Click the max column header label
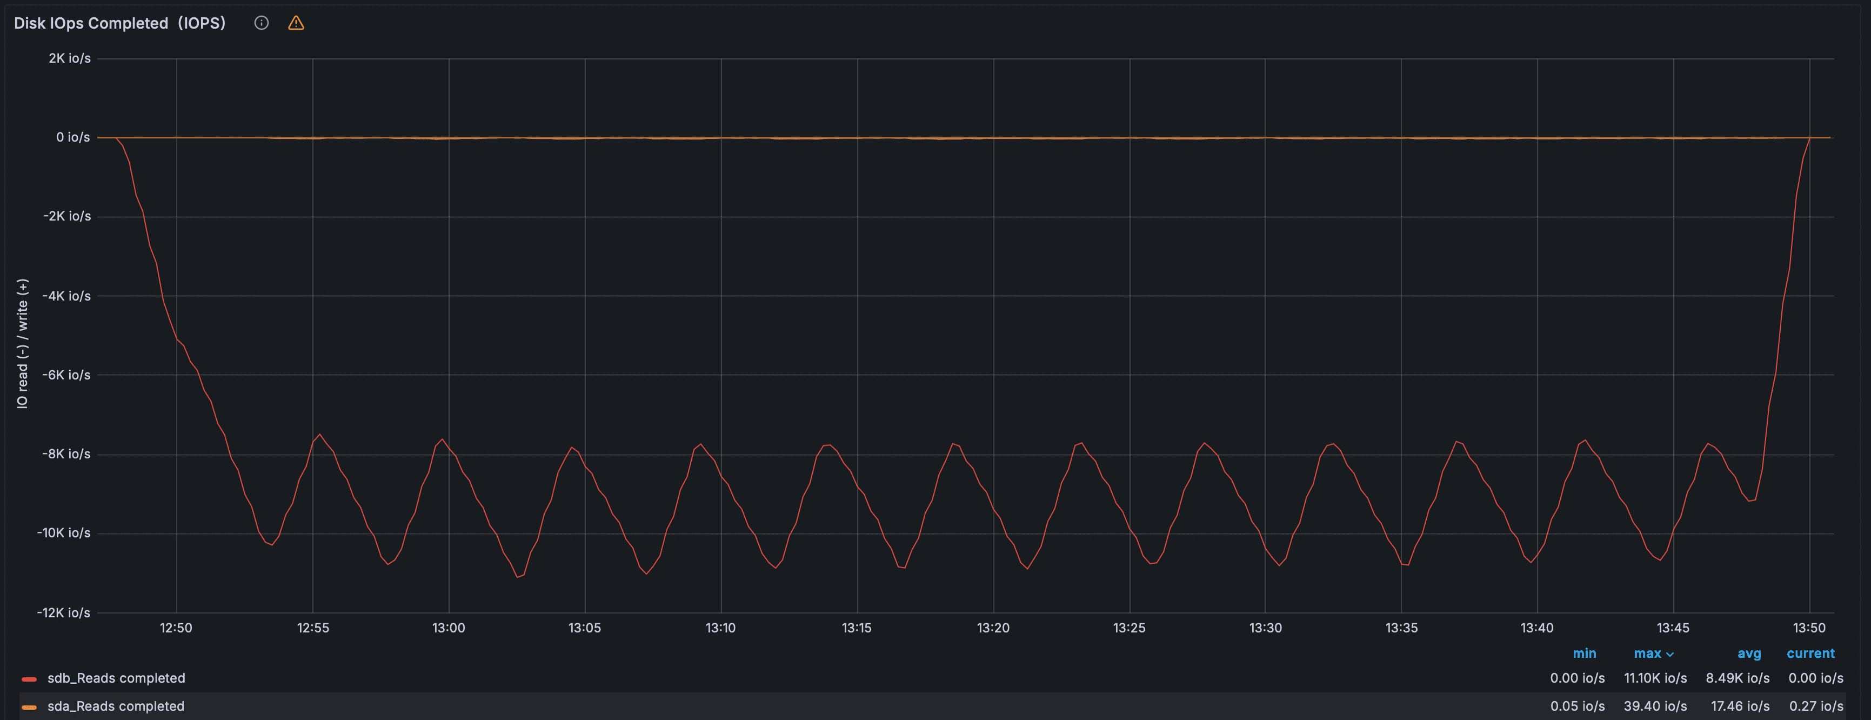This screenshot has height=720, width=1871. coord(1647,653)
